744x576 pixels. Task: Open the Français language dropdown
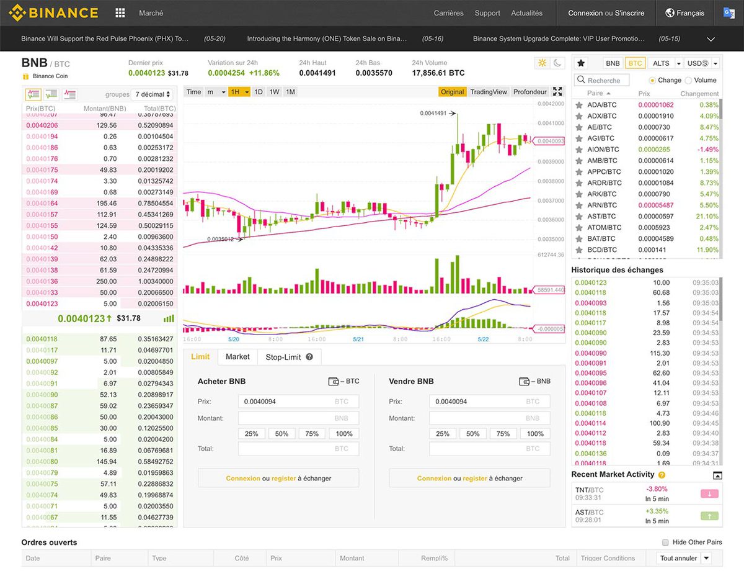(684, 13)
